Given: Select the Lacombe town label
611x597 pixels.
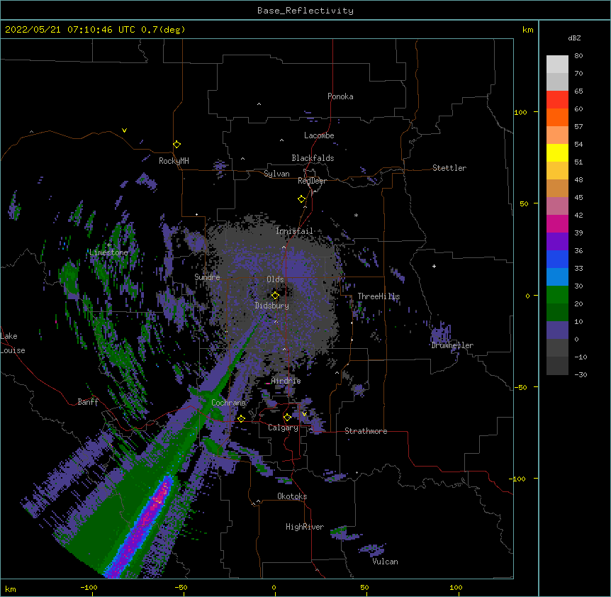Looking at the screenshot, I should click(319, 135).
